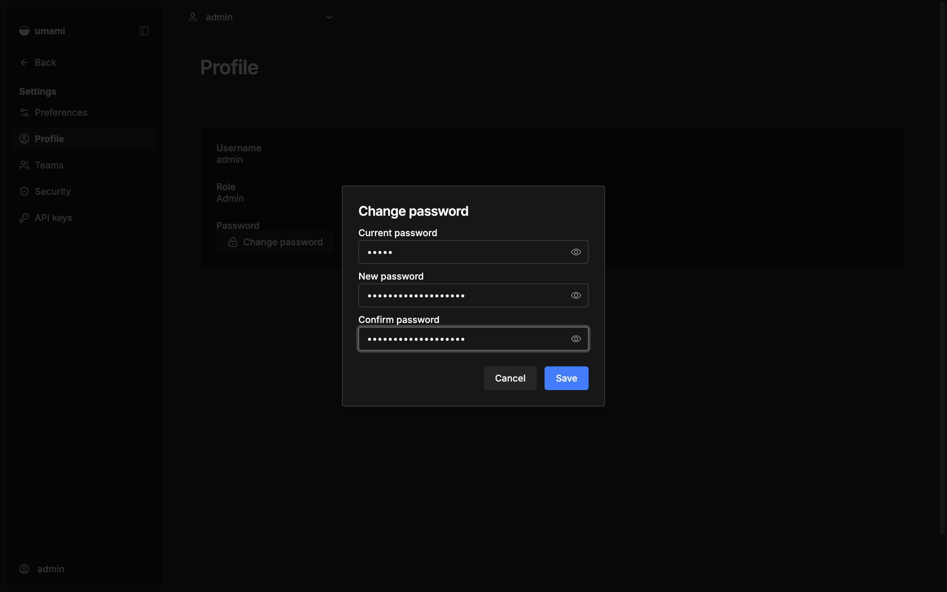Open the Teams settings page

[84, 165]
